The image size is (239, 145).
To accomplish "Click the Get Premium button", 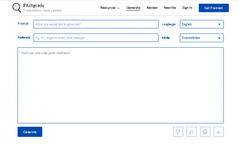I will click(x=214, y=8).
